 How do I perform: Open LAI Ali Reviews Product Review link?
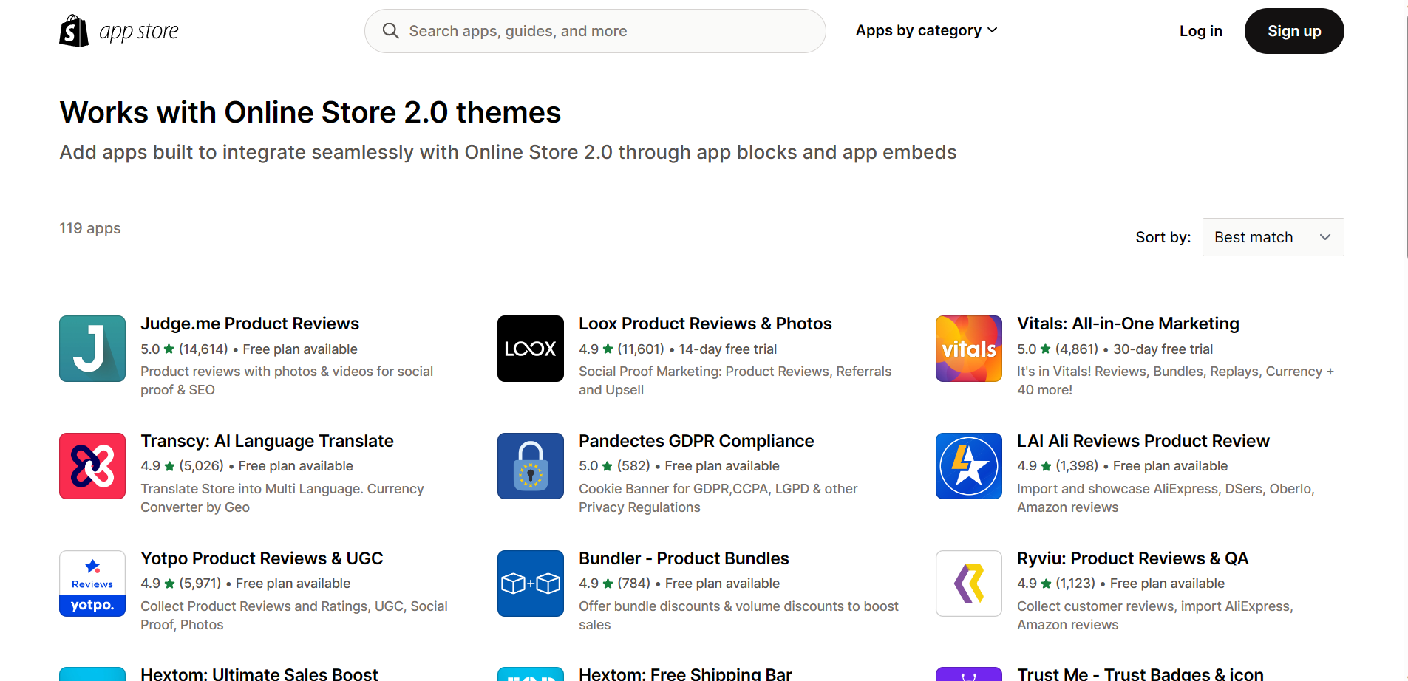1143,441
